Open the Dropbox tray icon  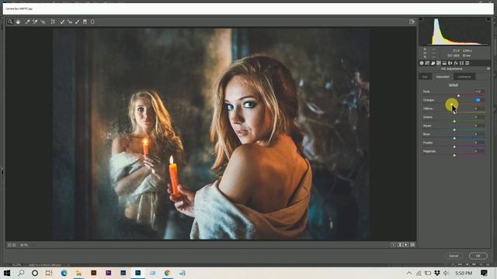(437, 273)
